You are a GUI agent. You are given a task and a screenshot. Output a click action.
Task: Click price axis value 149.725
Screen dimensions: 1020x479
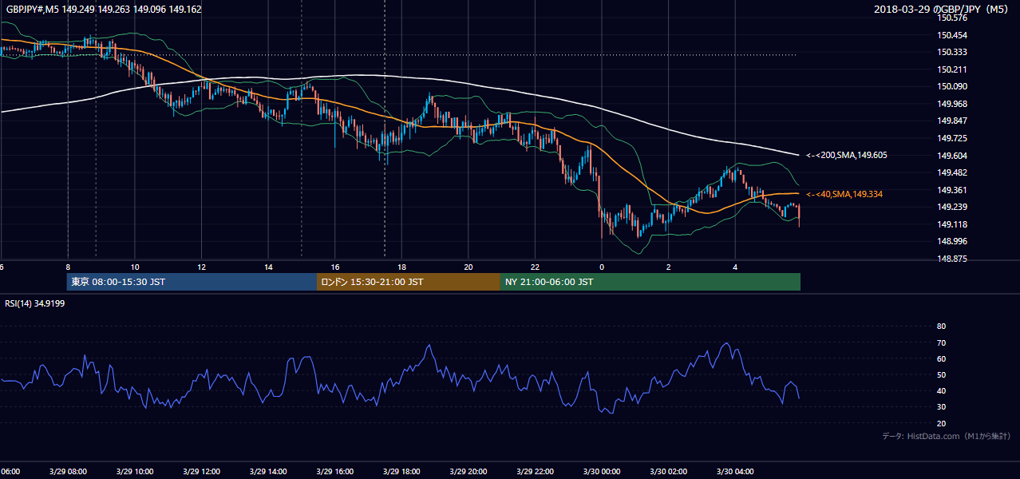click(x=951, y=138)
